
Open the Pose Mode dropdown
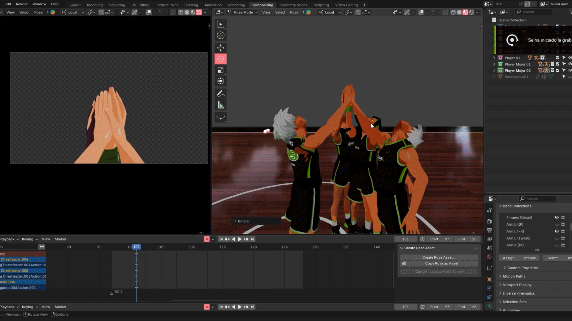243,12
